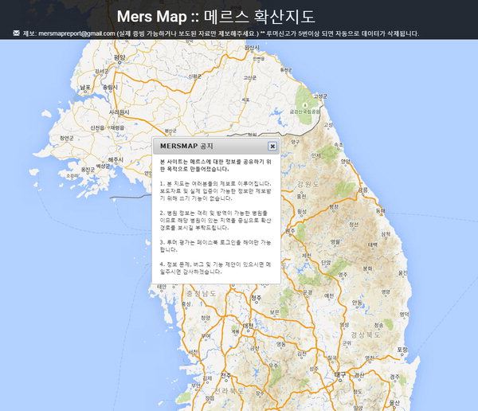Click the 전라북도 province label

(229, 390)
